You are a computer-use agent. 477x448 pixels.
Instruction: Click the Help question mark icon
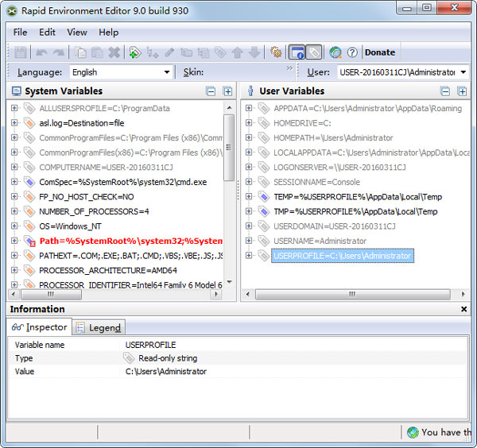coord(352,52)
